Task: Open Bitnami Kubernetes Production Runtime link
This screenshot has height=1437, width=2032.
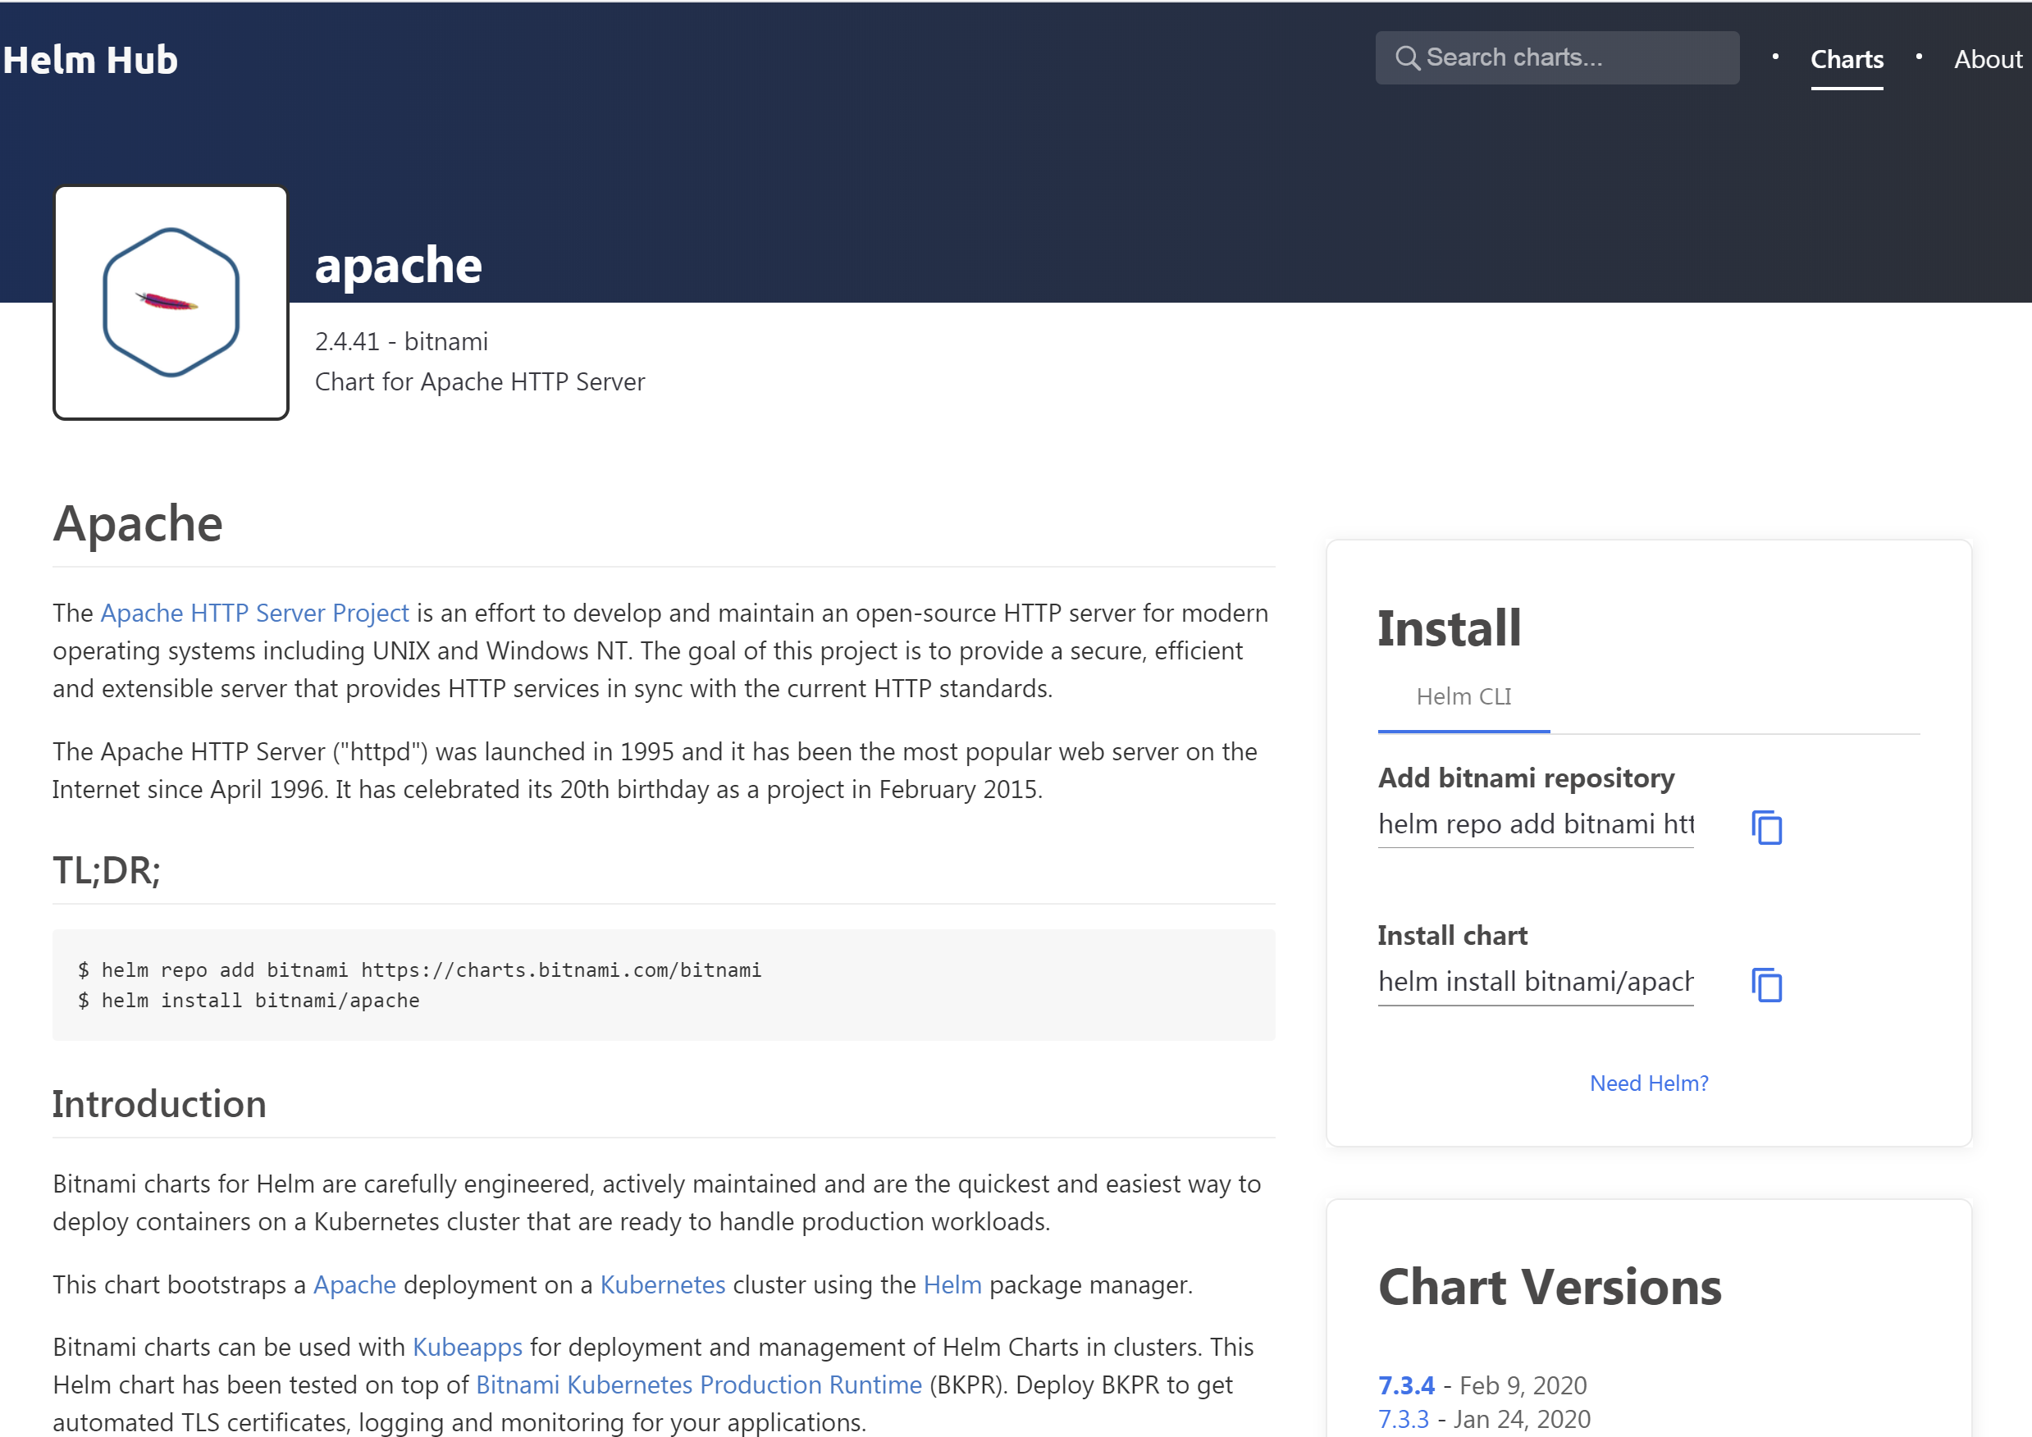Action: point(698,1385)
